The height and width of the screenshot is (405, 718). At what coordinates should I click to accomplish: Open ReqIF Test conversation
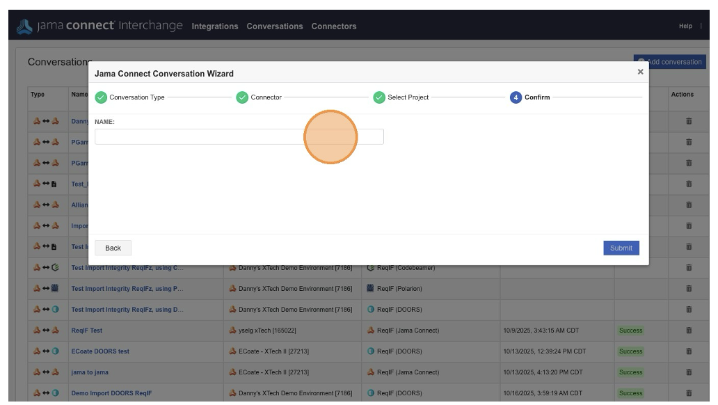tap(86, 331)
